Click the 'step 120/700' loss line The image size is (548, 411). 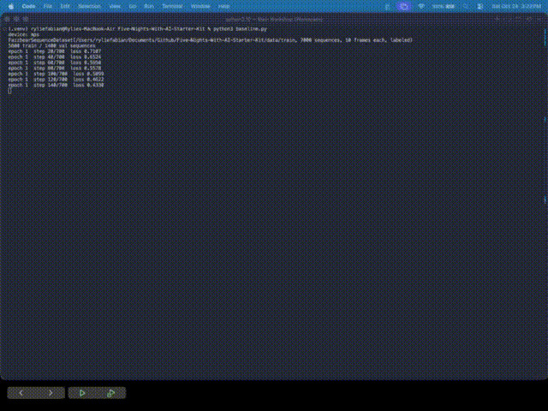[56, 80]
